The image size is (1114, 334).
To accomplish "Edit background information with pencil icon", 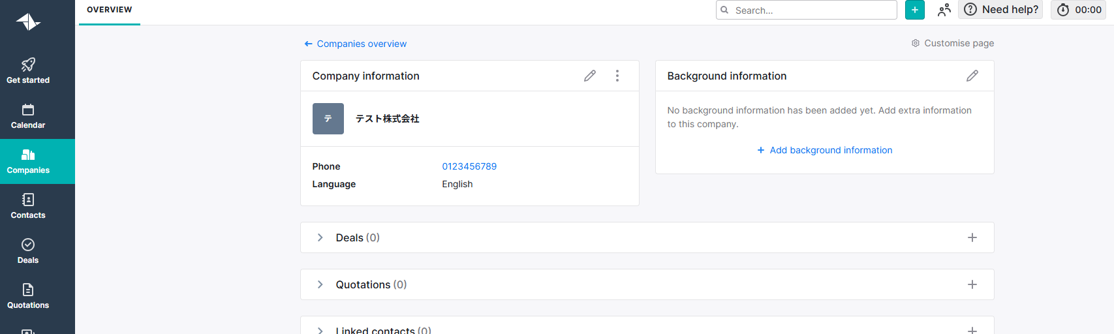I will 972,76.
